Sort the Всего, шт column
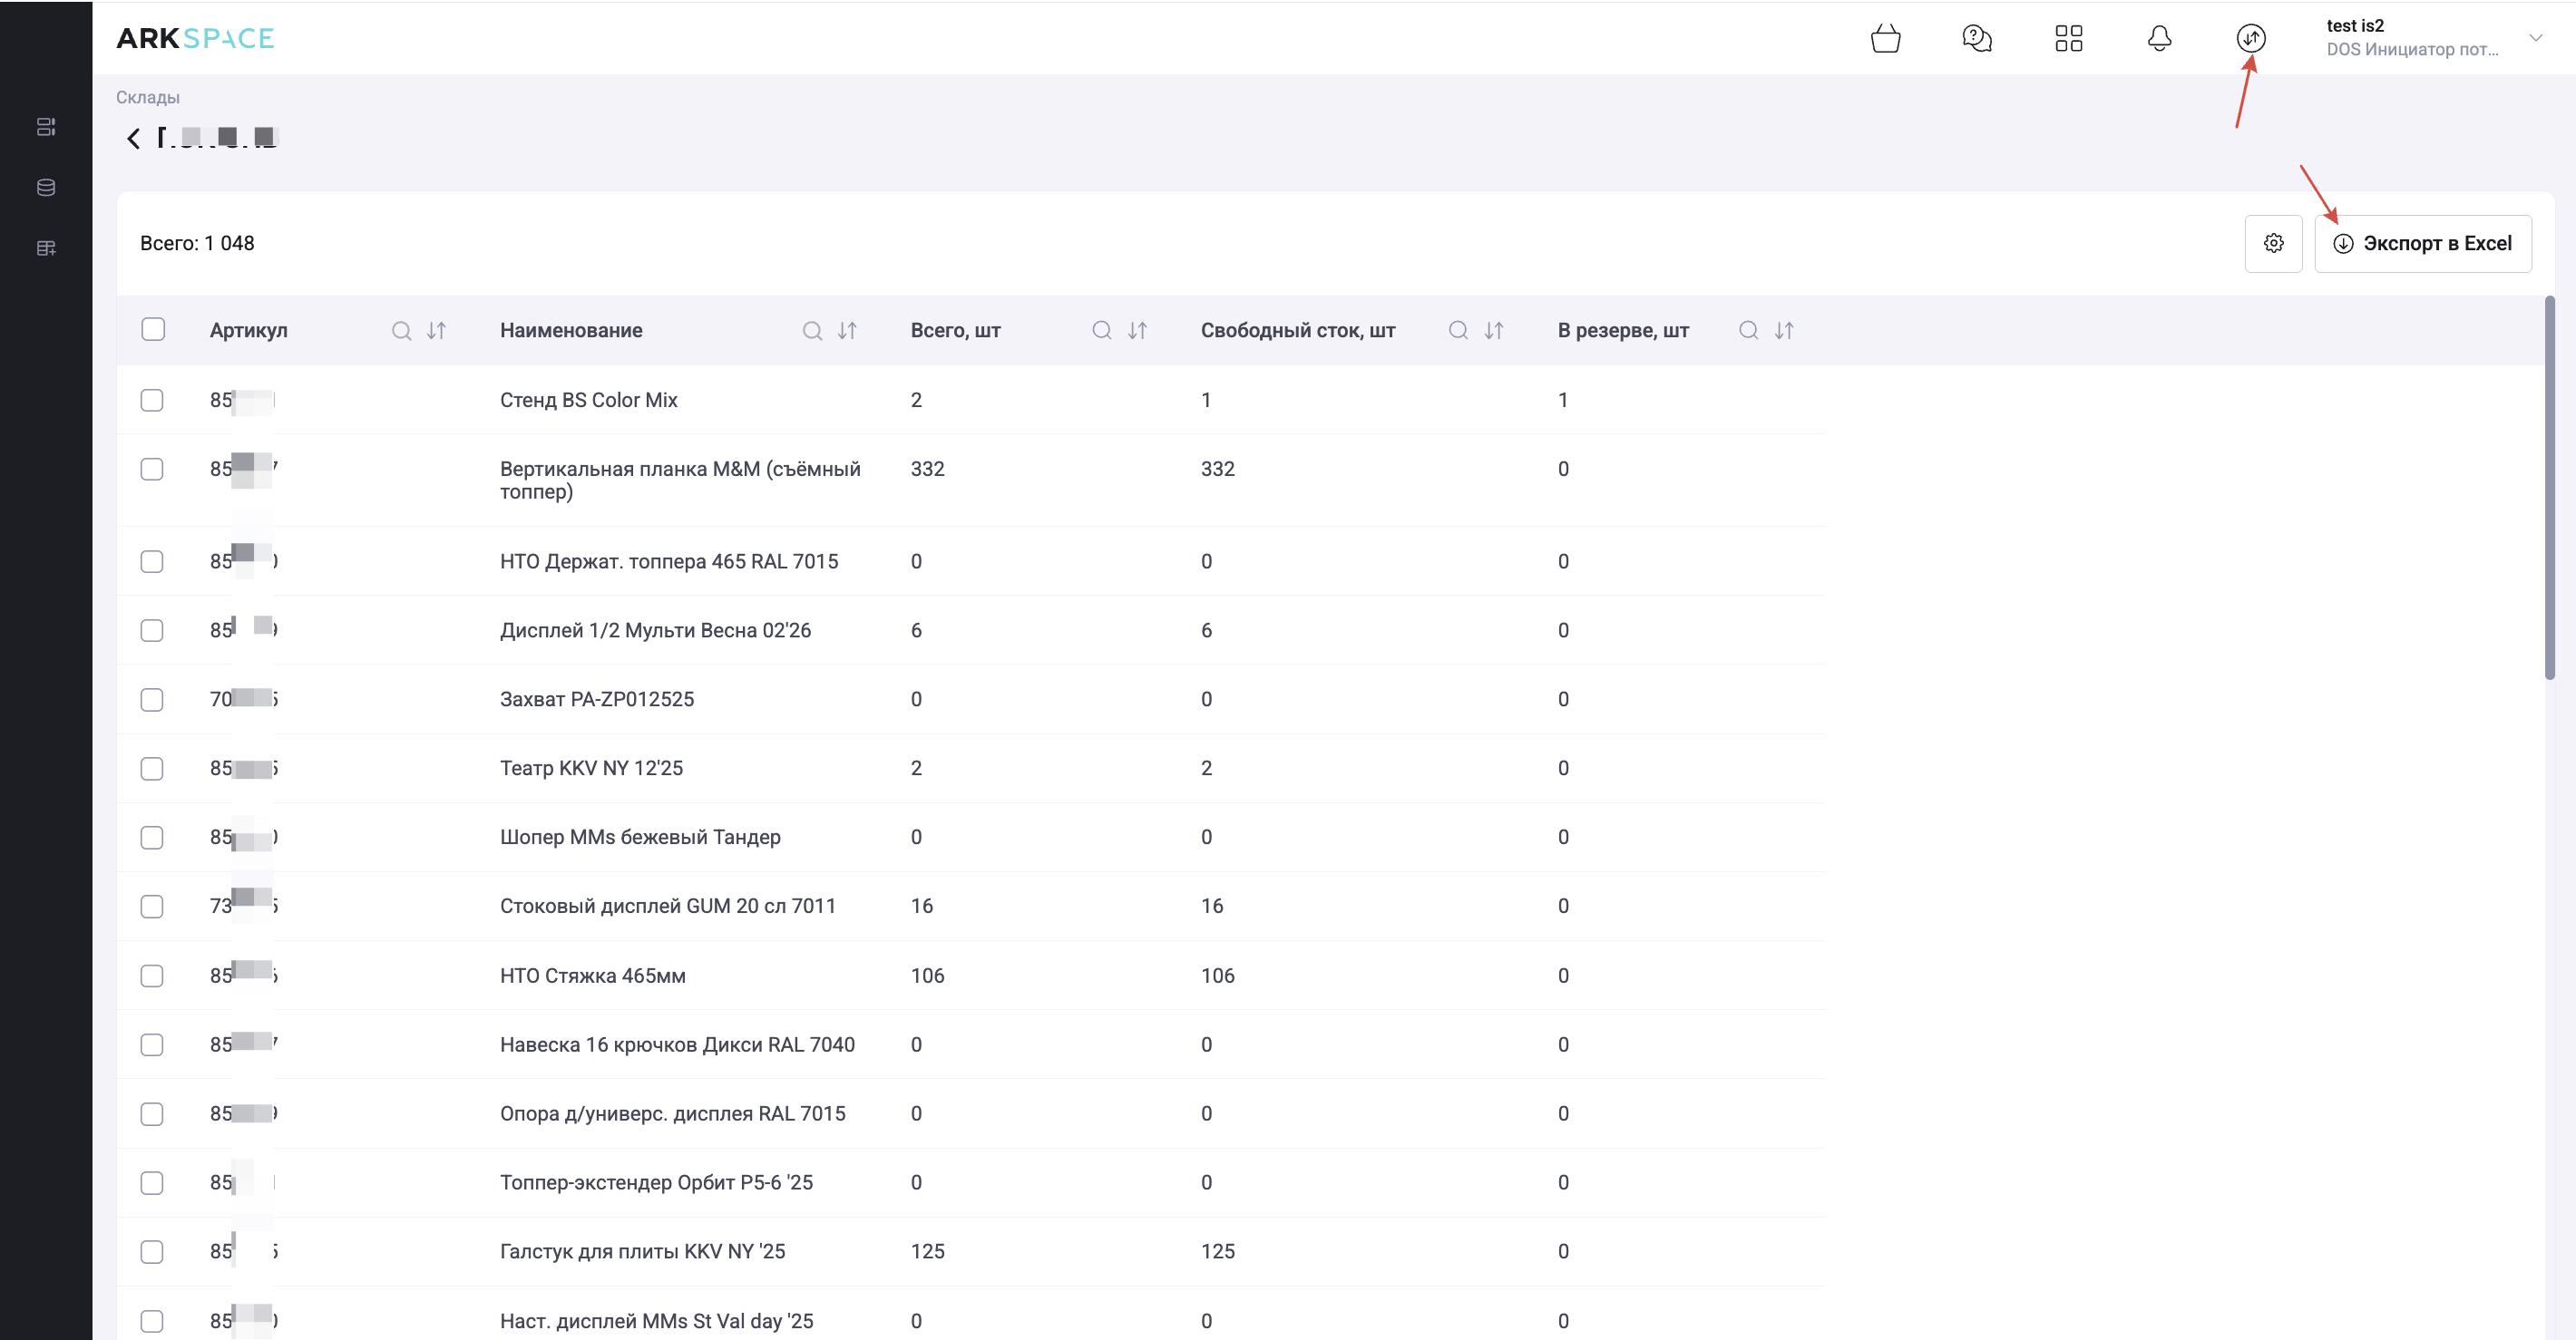Viewport: 2576px width, 1340px height. pyautogui.click(x=1137, y=331)
